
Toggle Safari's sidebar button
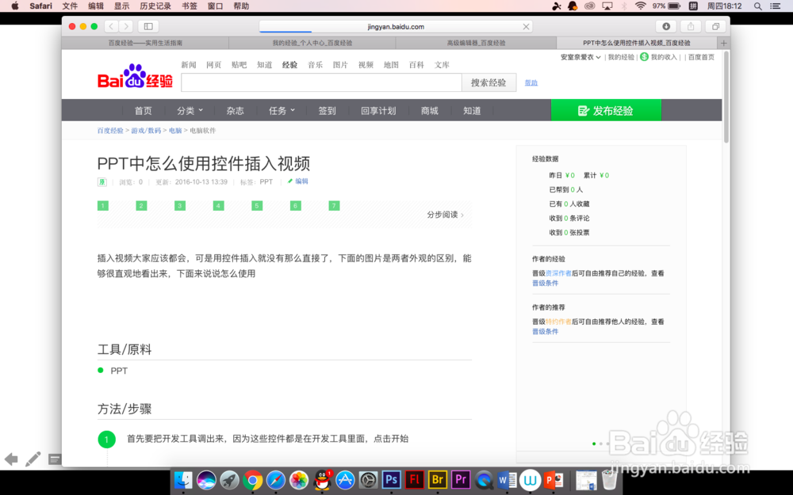tap(148, 26)
